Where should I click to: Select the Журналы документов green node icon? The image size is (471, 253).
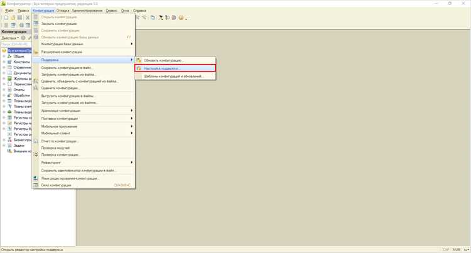point(9,78)
